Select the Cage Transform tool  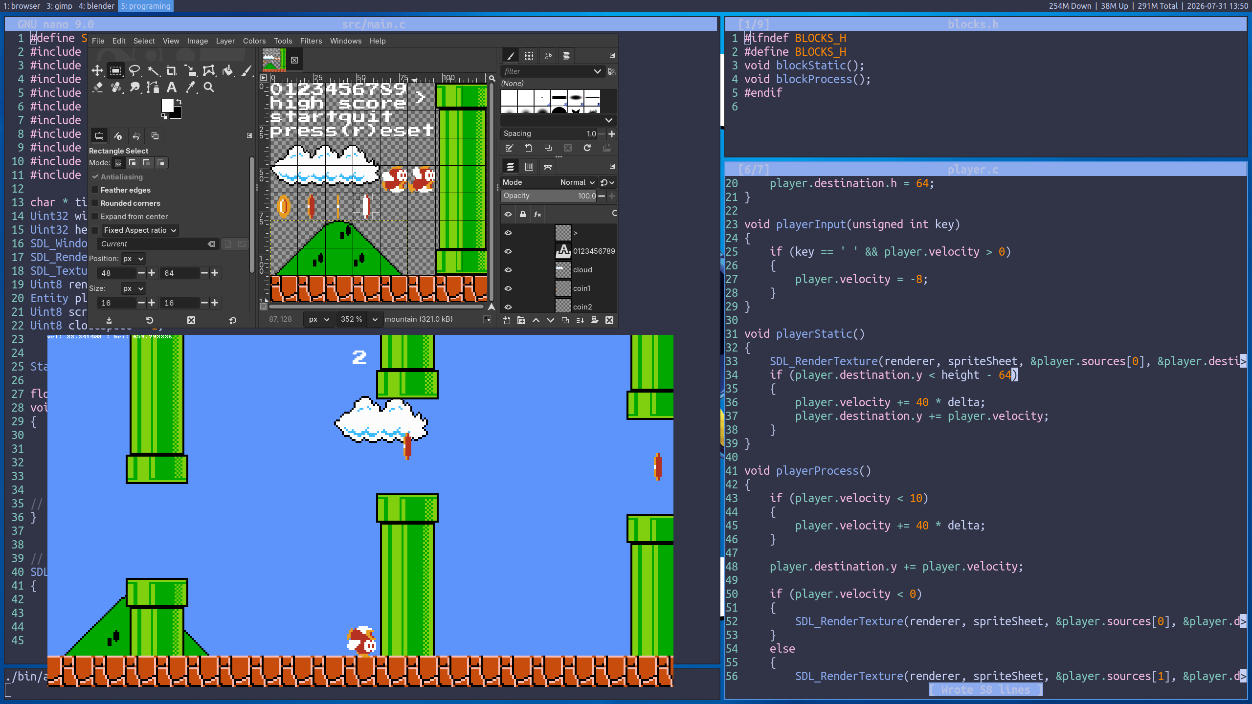209,71
